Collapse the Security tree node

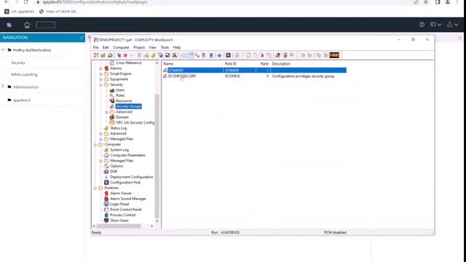click(x=100, y=85)
